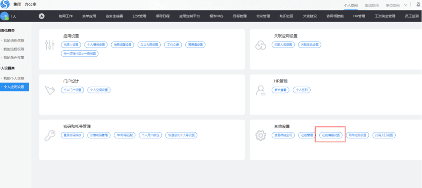Open the 目标管理 menu
Image resolution: width=422 pixels, height=188 pixels.
click(240, 16)
